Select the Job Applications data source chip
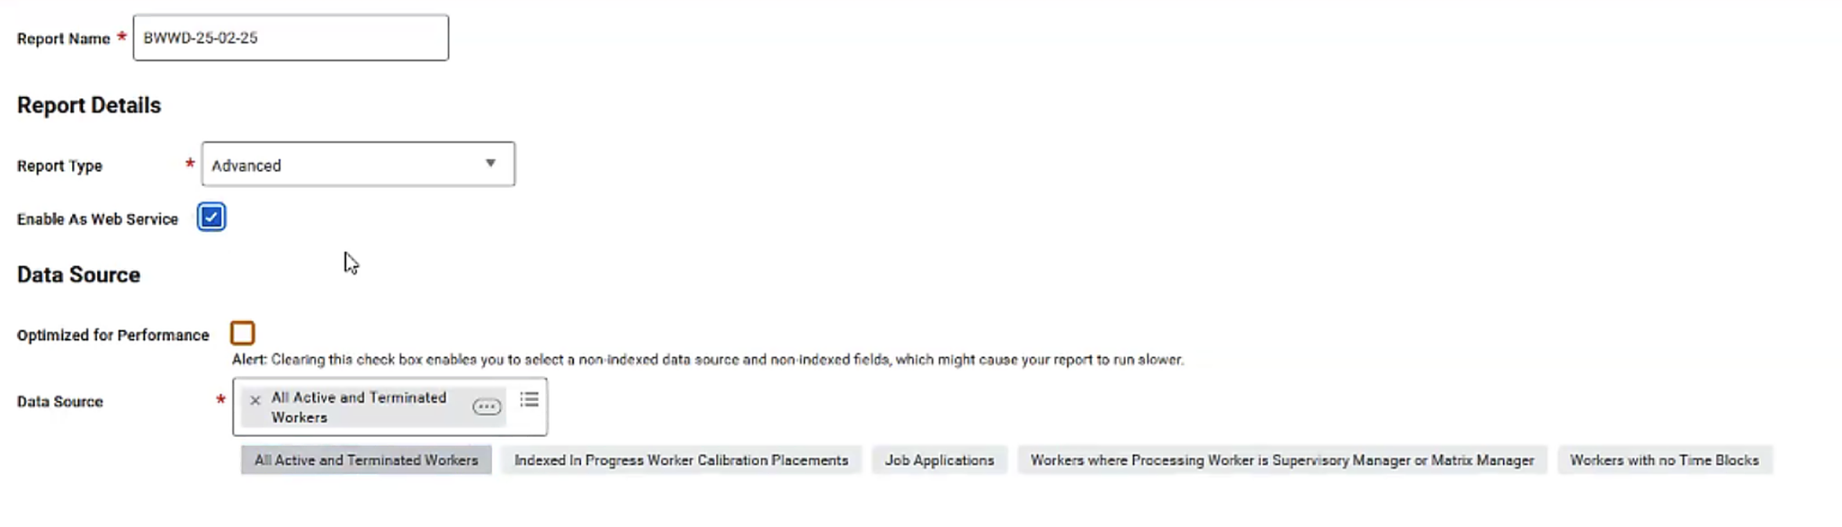Viewport: 1842px width, 527px height. pos(939,460)
